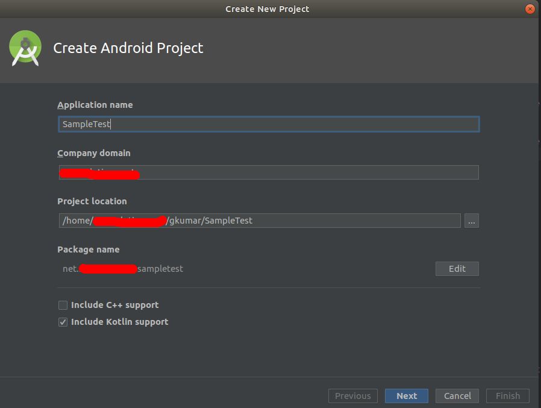
Task: Click the Company domain label
Action: (94, 153)
